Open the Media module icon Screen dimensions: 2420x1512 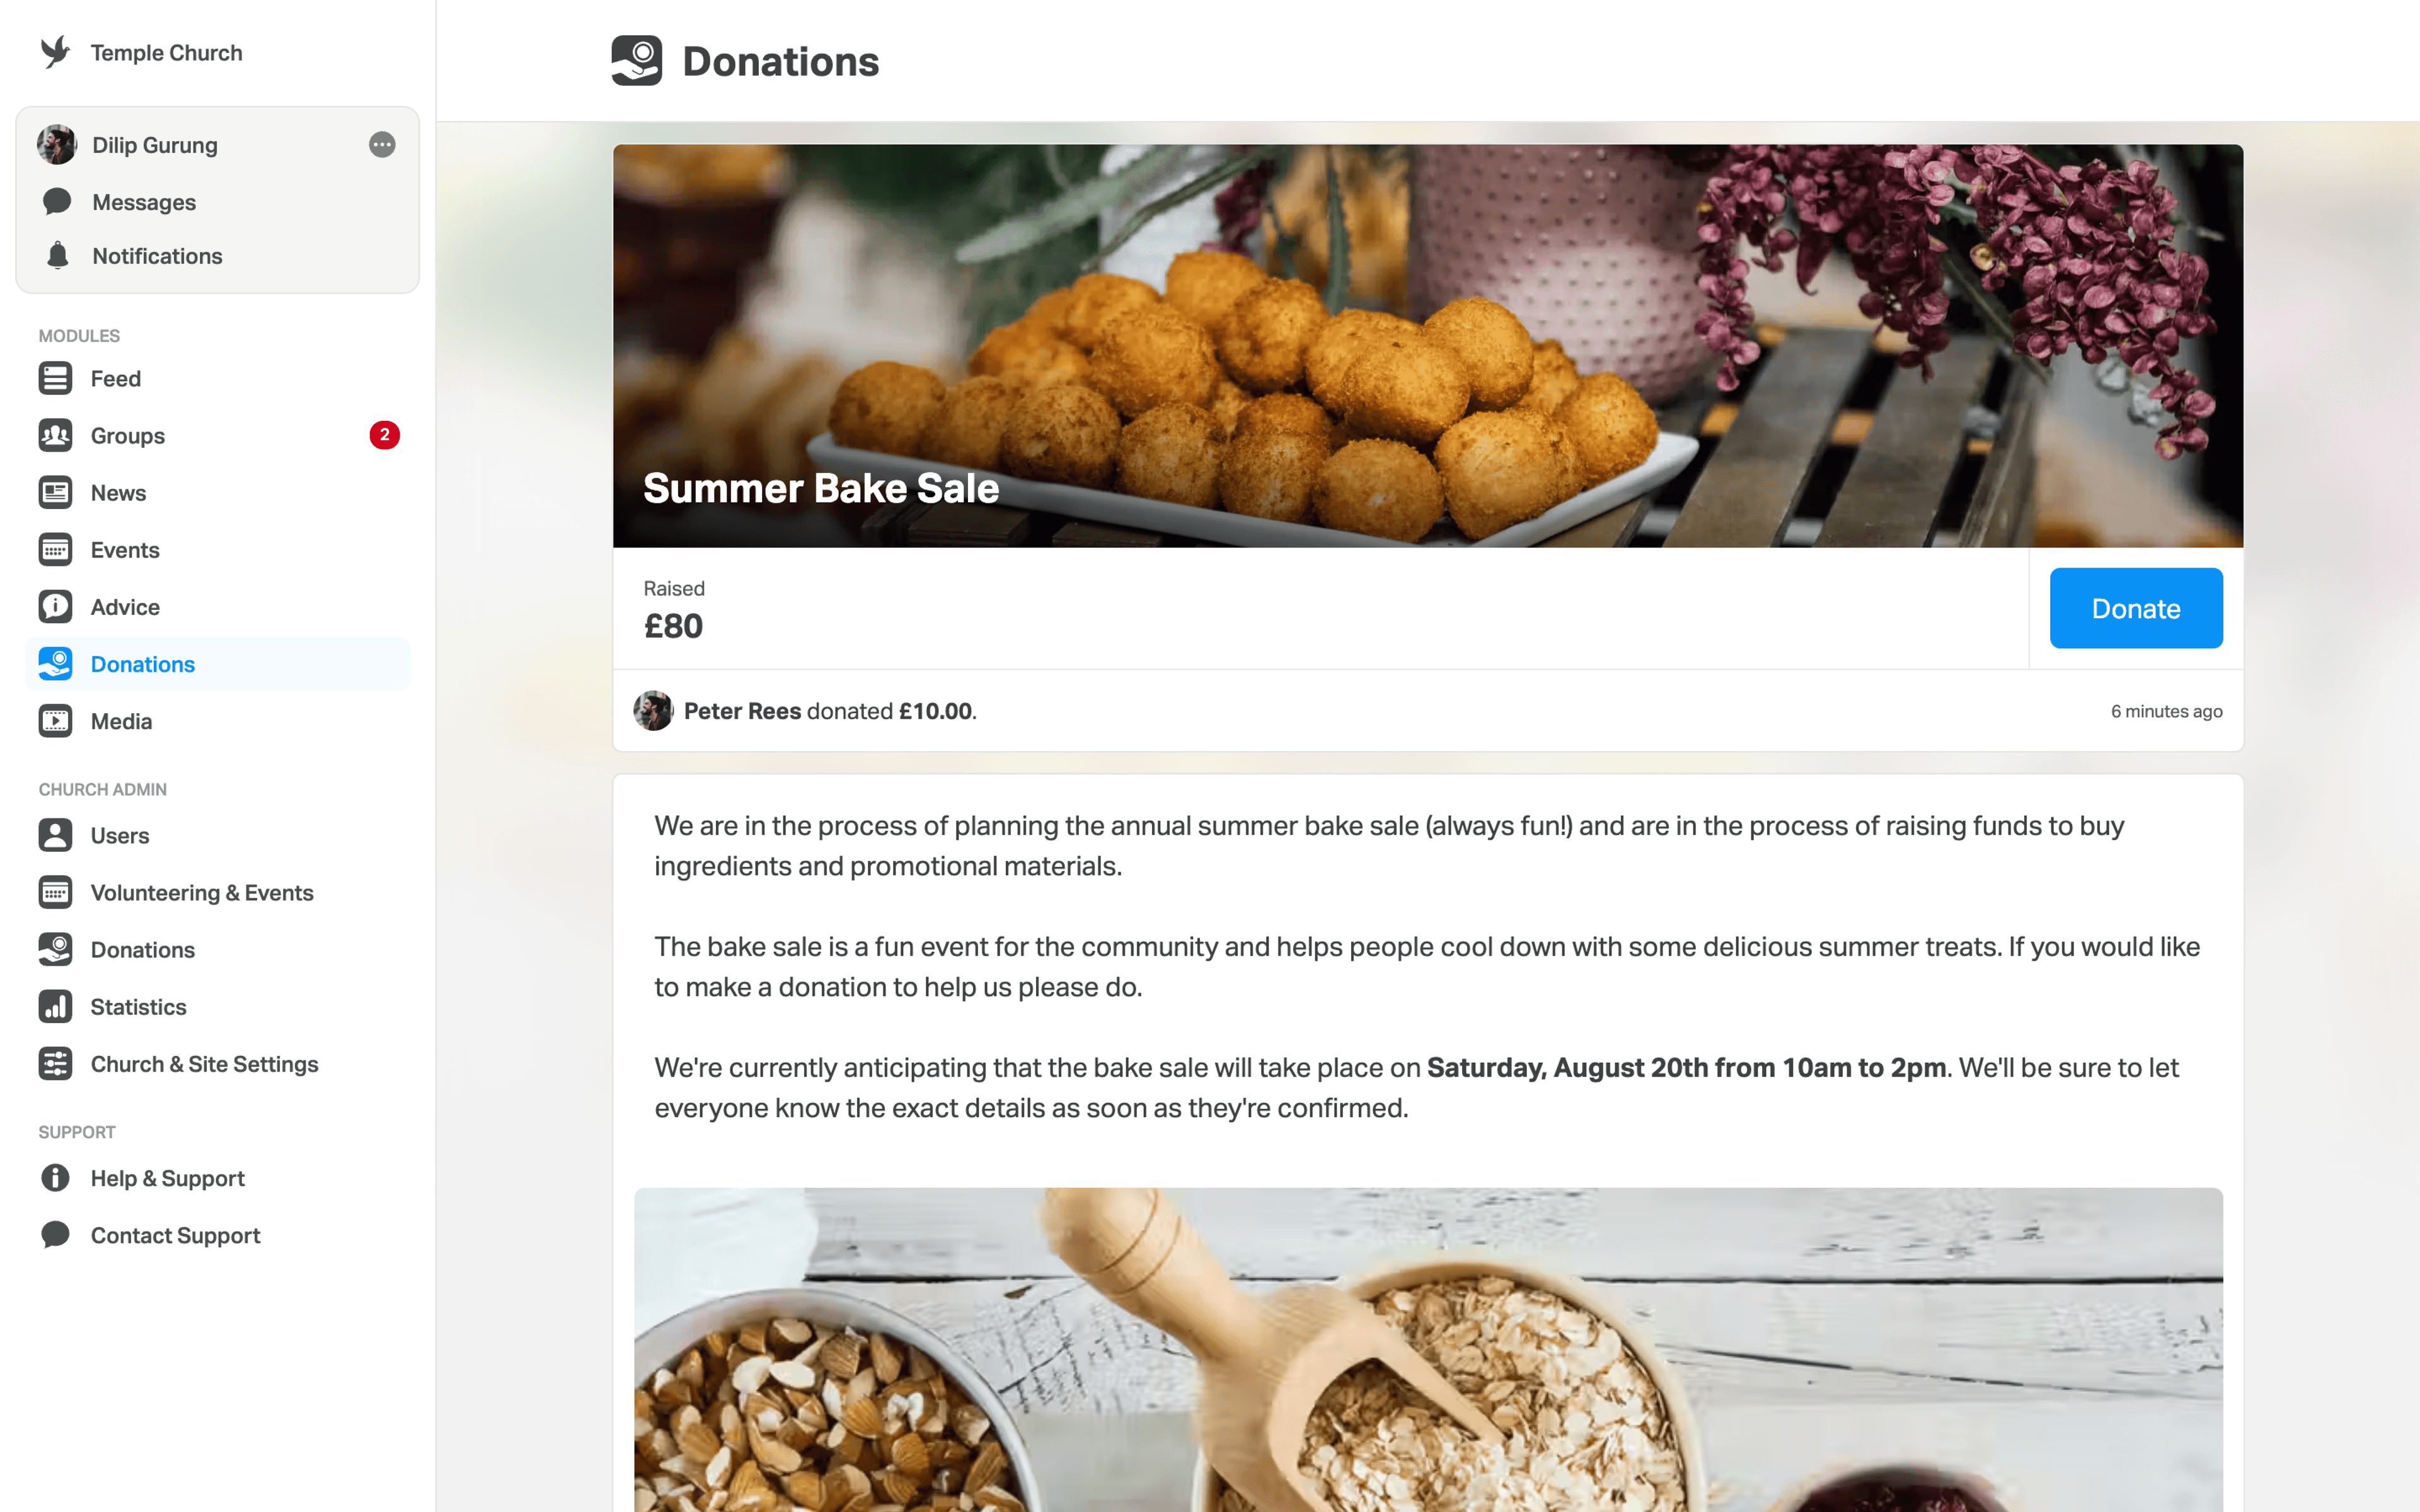tap(55, 719)
